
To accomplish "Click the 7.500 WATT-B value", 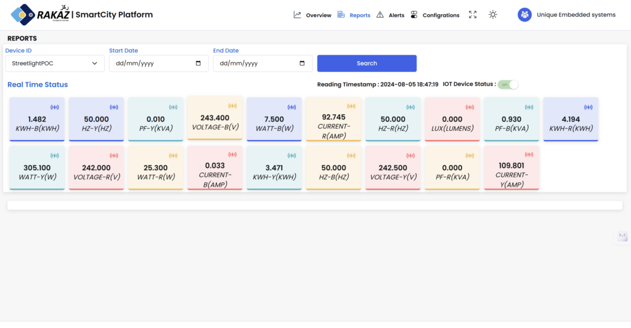I will 274,119.
